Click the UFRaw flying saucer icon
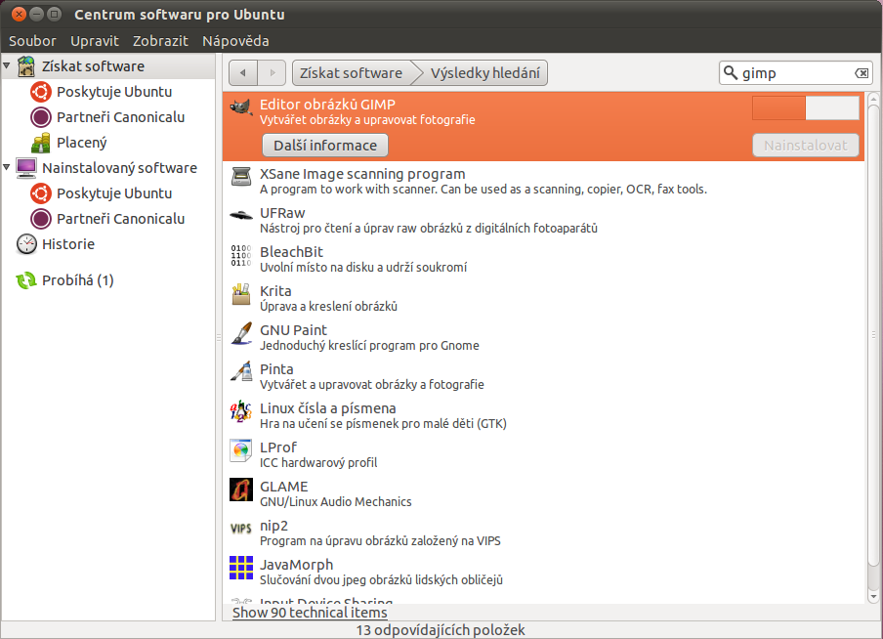 point(241,215)
